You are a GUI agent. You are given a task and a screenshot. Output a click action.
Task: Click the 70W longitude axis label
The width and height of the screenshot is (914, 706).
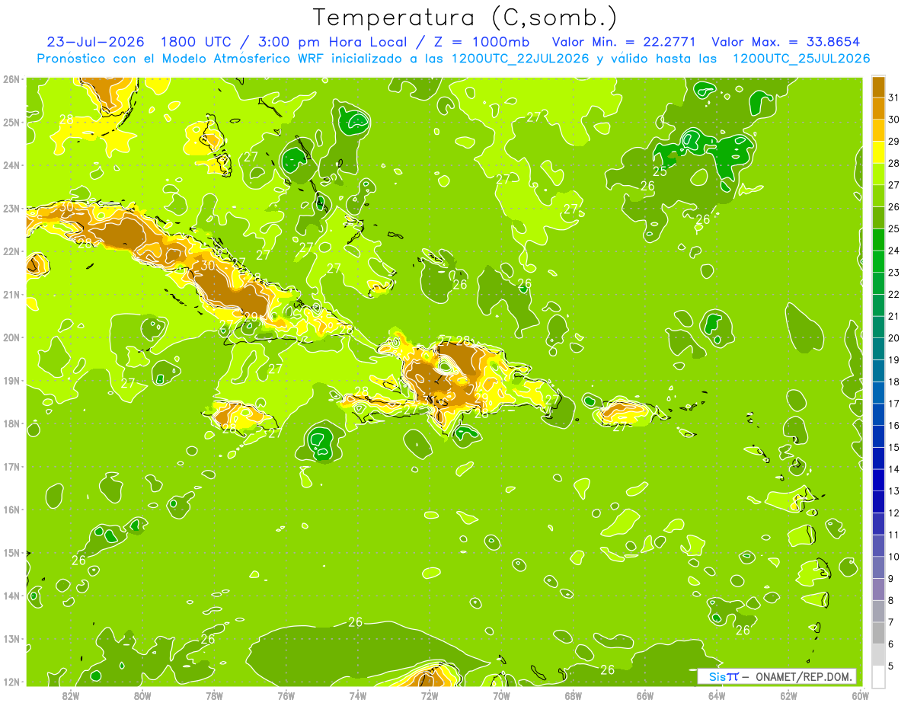coord(501,695)
